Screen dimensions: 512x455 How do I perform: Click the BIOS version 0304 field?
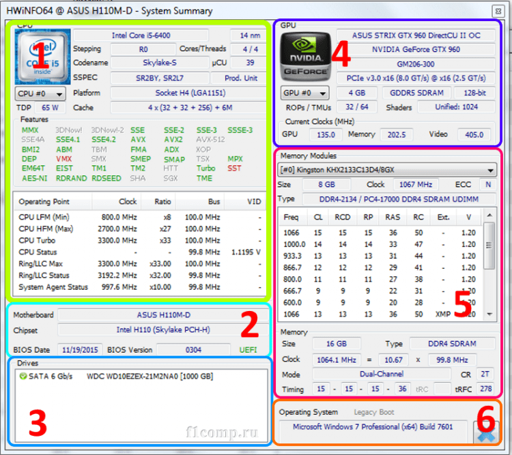pyautogui.click(x=193, y=350)
